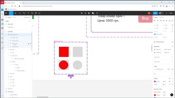
Task: Switch to the Layers tab
Action: (x=9, y=17)
